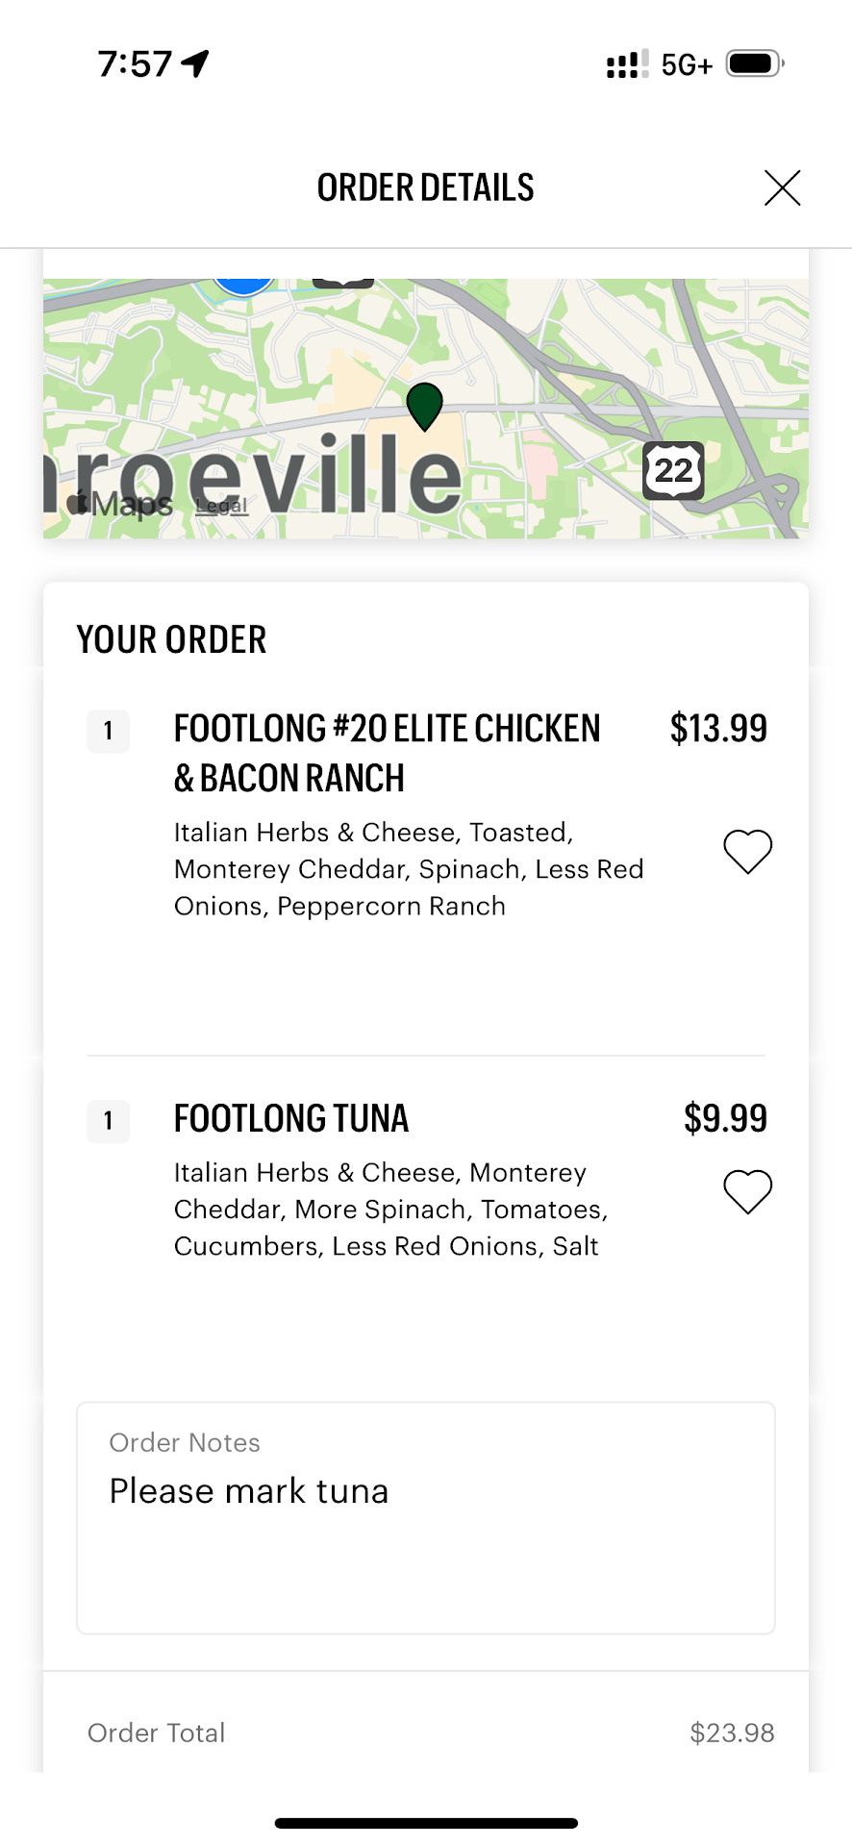Tap the battery icon in status bar
852x1846 pixels.
tap(754, 64)
